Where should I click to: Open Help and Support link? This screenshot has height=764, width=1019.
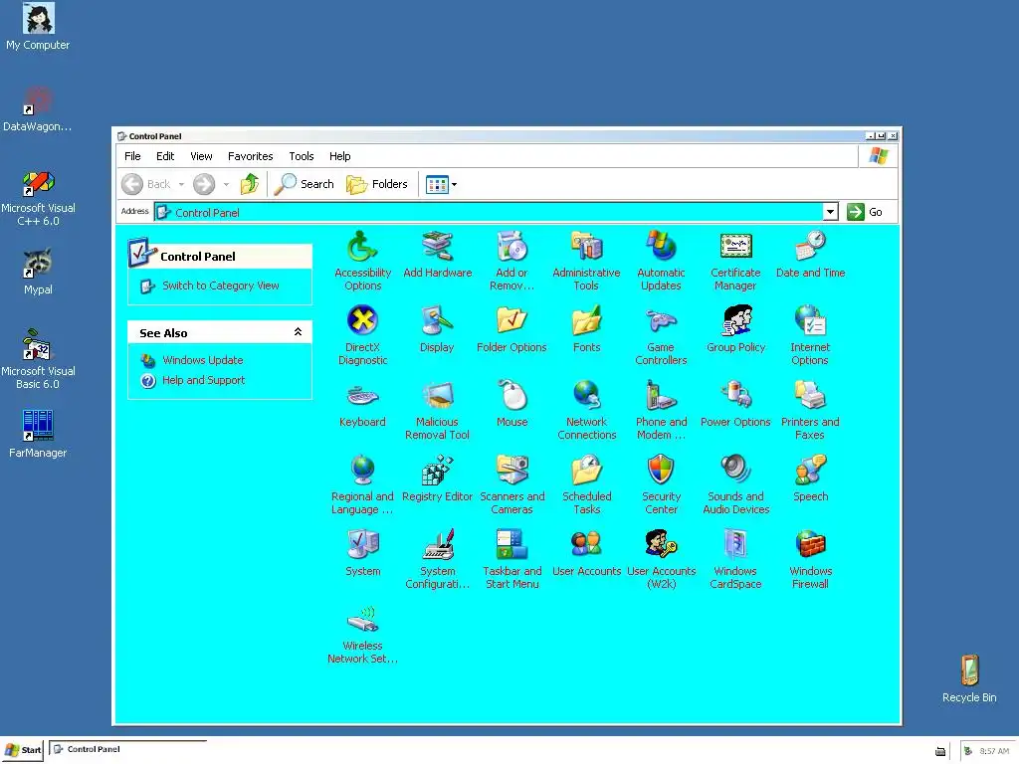(x=203, y=380)
